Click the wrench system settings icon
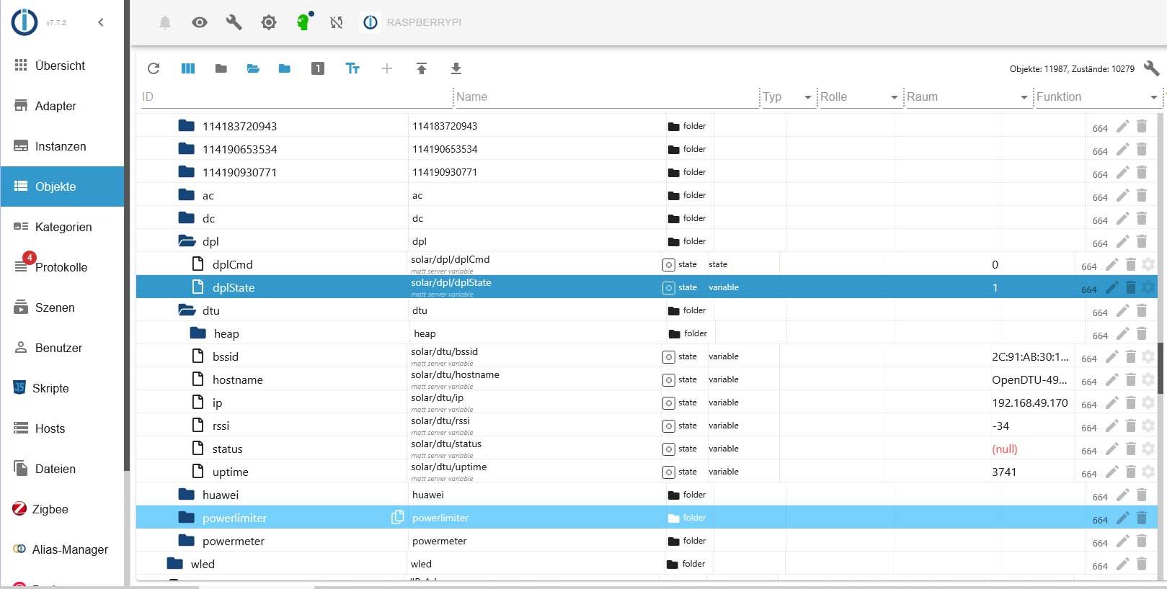Viewport: 1167px width, 589px height. tap(234, 22)
